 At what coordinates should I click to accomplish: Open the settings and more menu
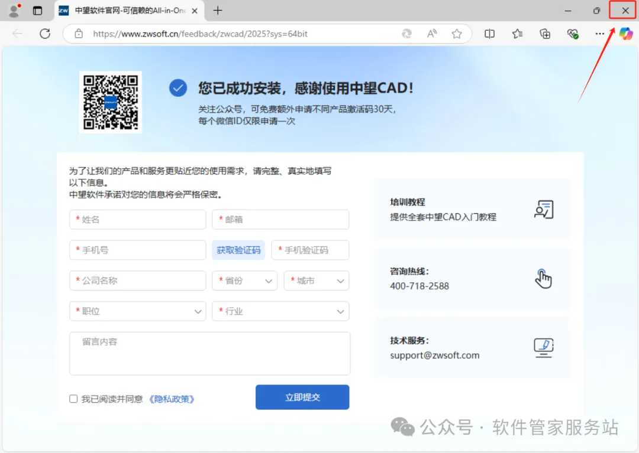pos(599,34)
